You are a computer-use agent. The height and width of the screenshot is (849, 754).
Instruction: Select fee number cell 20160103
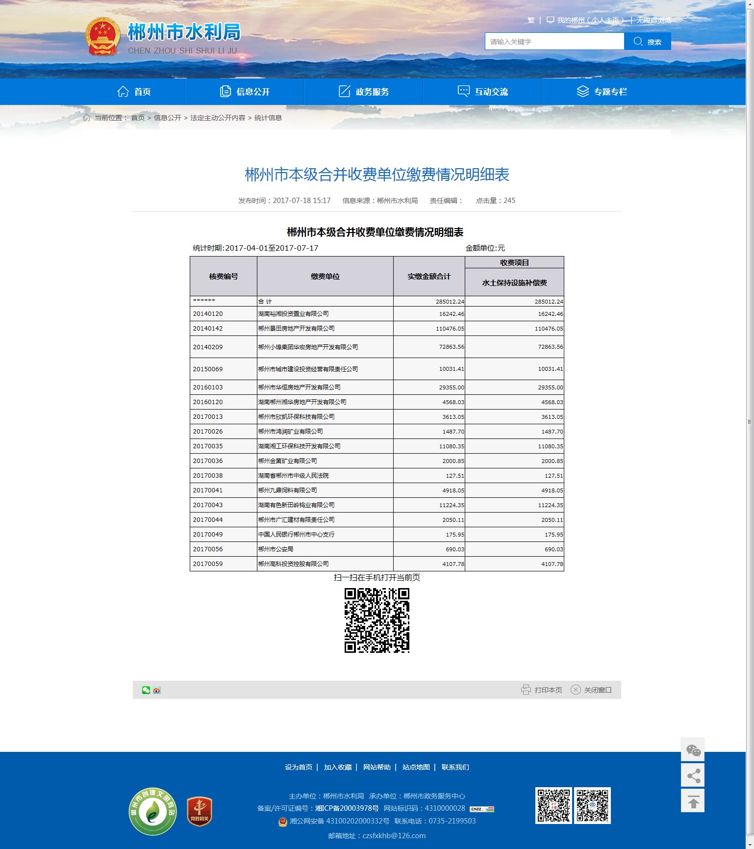coord(224,387)
